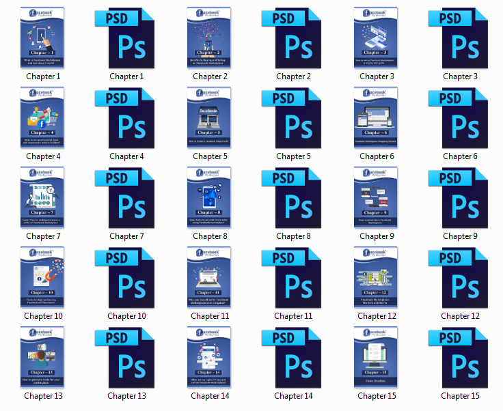Select the Chapter 5 PSD file icon
The width and height of the screenshot is (503, 411).
[x=292, y=118]
